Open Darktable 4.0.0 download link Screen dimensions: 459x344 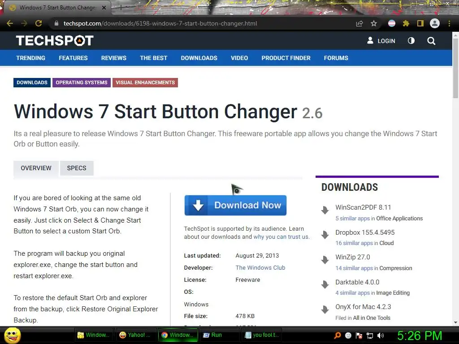pos(357,282)
